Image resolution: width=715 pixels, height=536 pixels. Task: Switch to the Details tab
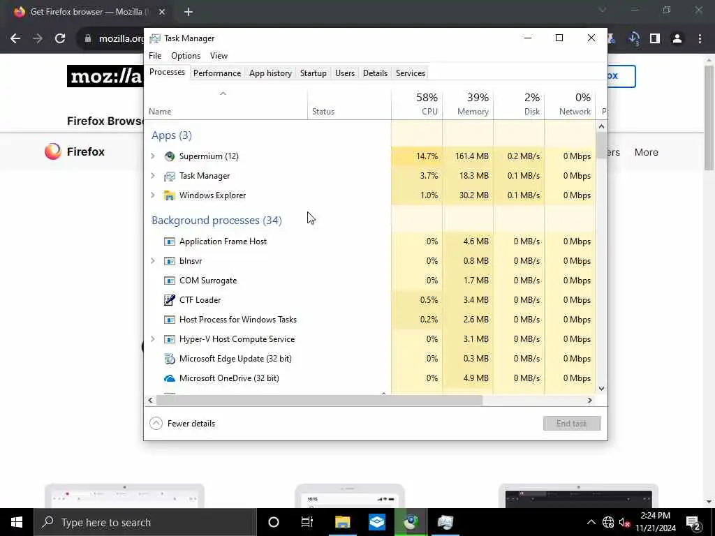click(375, 73)
